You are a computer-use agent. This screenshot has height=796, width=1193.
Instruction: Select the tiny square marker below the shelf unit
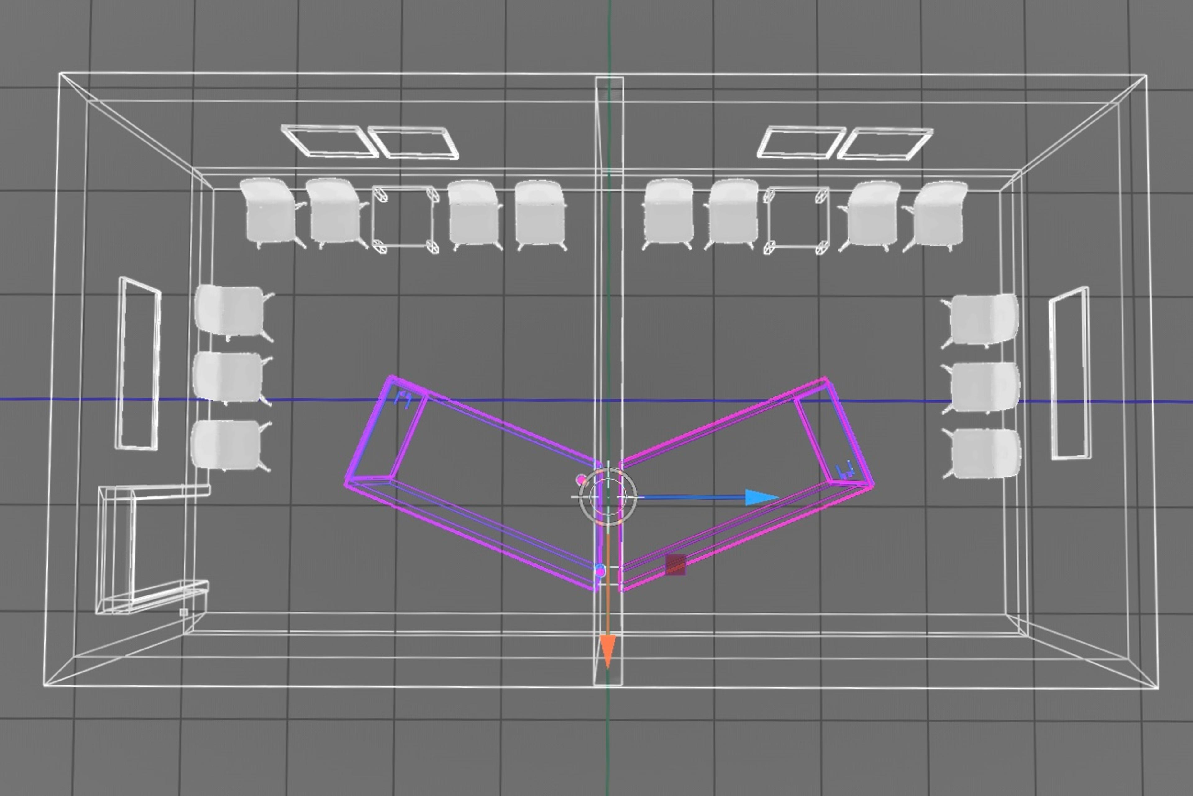coord(184,612)
